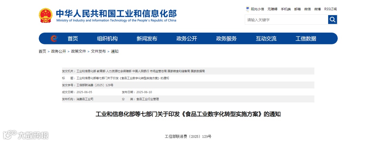Focus the 请输入关键字 search field
Screen dimensions: 373x142
pos(286,20)
